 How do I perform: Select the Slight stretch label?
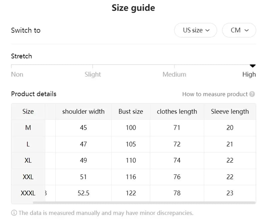93,74
